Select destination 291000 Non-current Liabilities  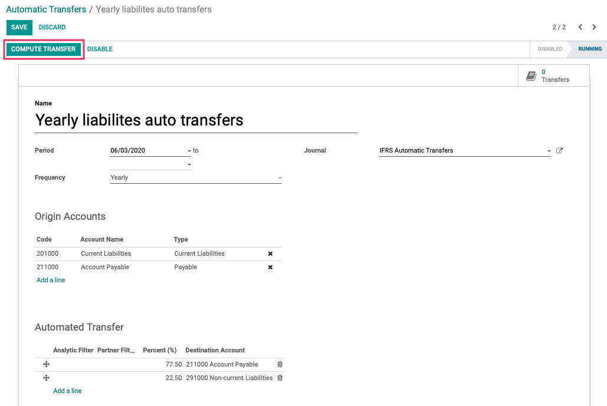[229, 378]
